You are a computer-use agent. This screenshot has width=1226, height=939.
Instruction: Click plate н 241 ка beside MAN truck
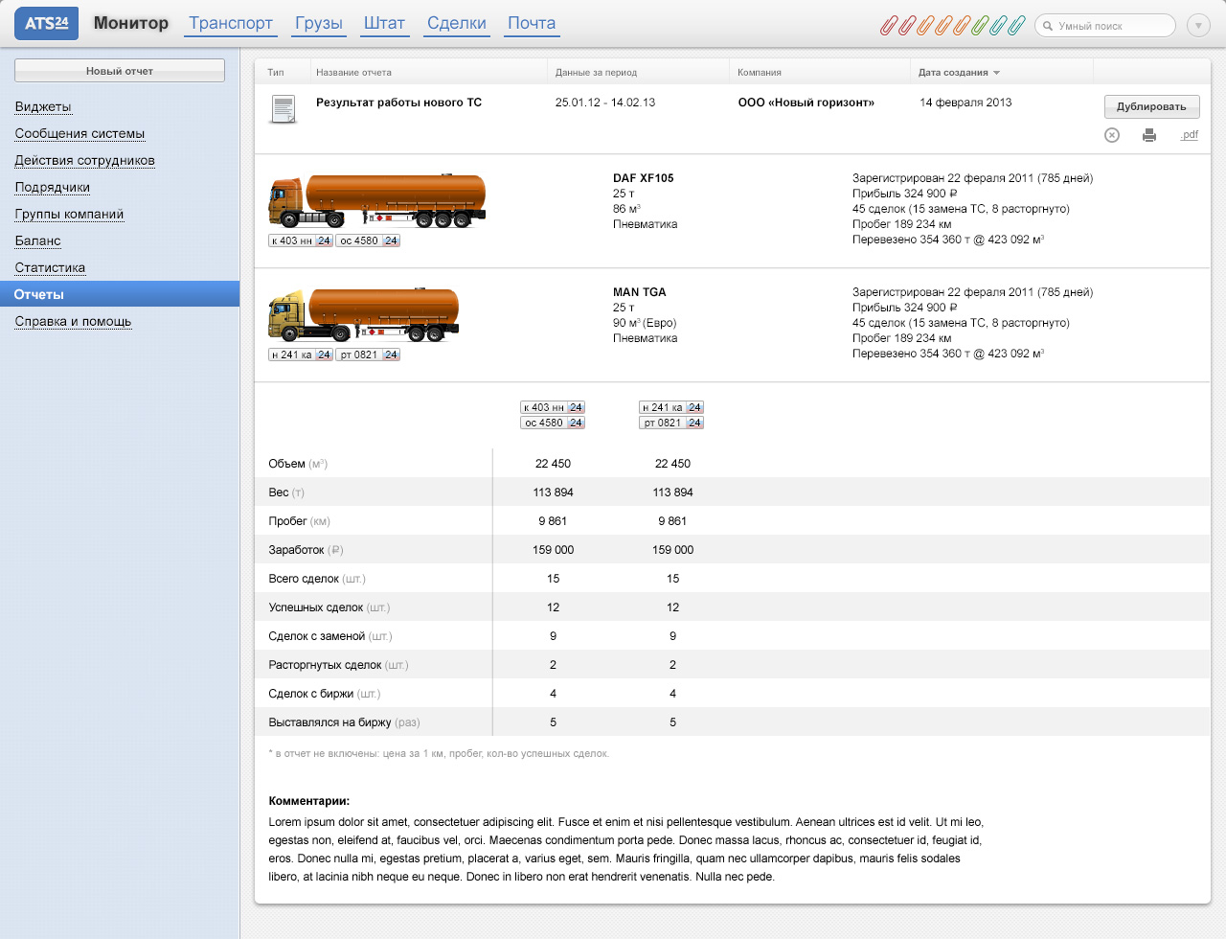(x=301, y=355)
